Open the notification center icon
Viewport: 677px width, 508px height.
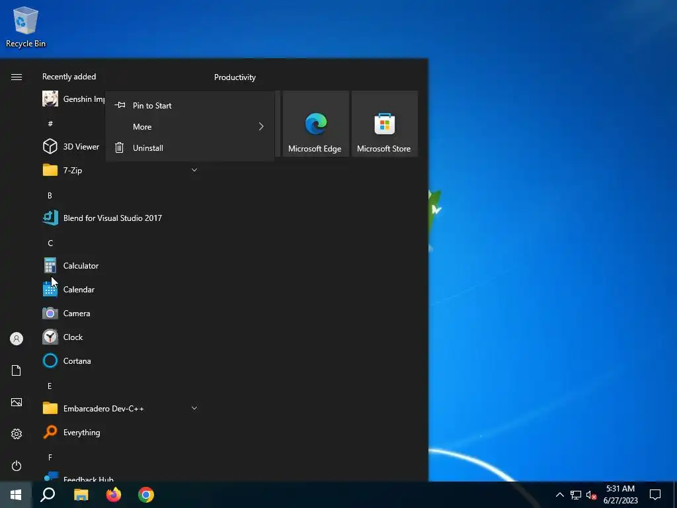[655, 495]
